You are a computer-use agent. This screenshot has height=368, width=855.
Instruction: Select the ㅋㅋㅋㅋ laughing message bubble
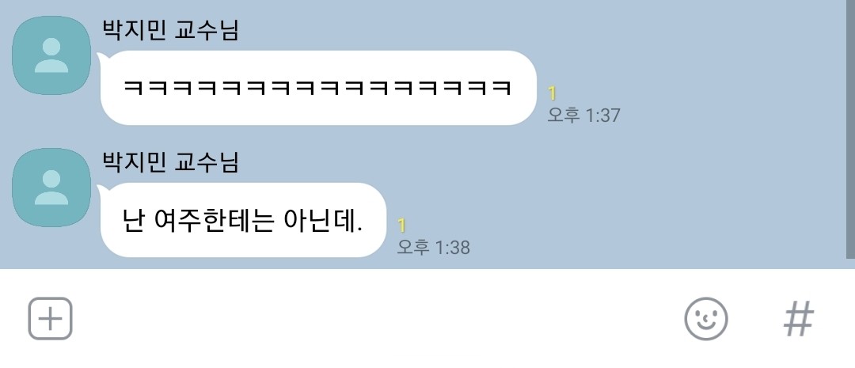[318, 88]
